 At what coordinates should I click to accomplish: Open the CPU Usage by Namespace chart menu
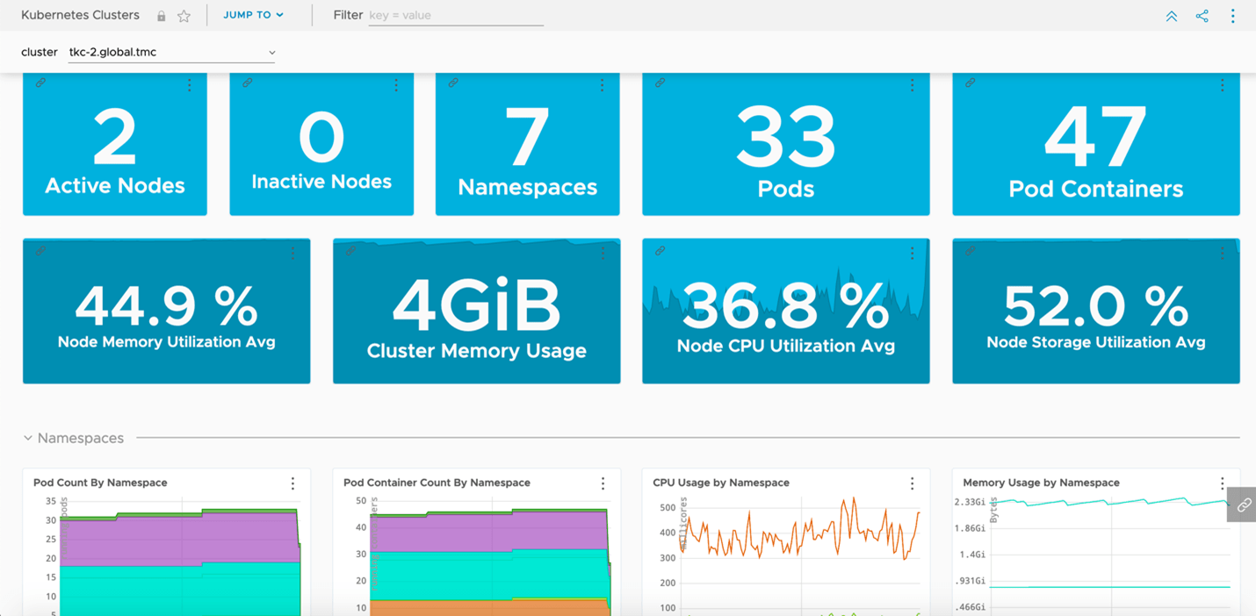pyautogui.click(x=912, y=483)
